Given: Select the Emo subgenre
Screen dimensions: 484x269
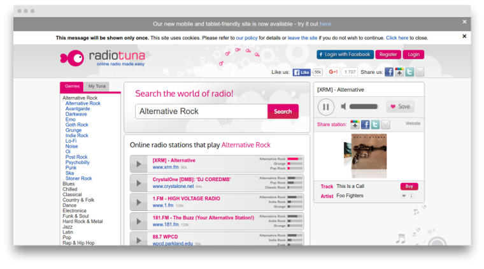Looking at the screenshot, I should click(71, 120).
